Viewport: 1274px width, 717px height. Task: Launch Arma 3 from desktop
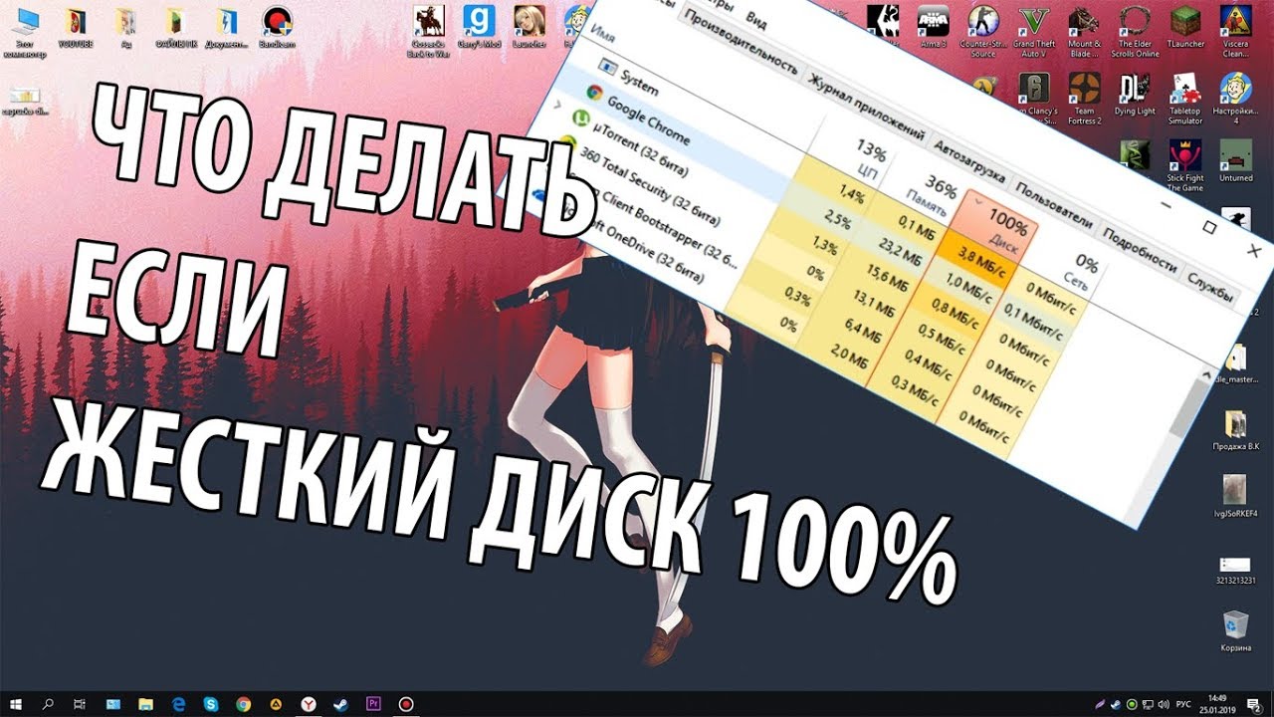pos(933,27)
